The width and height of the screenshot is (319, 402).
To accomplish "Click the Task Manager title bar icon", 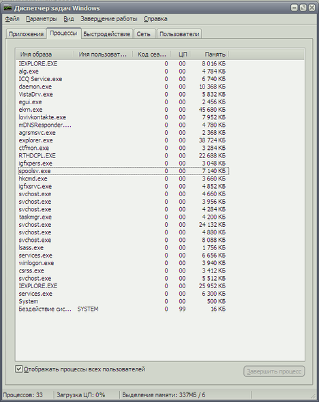I will click(7, 8).
